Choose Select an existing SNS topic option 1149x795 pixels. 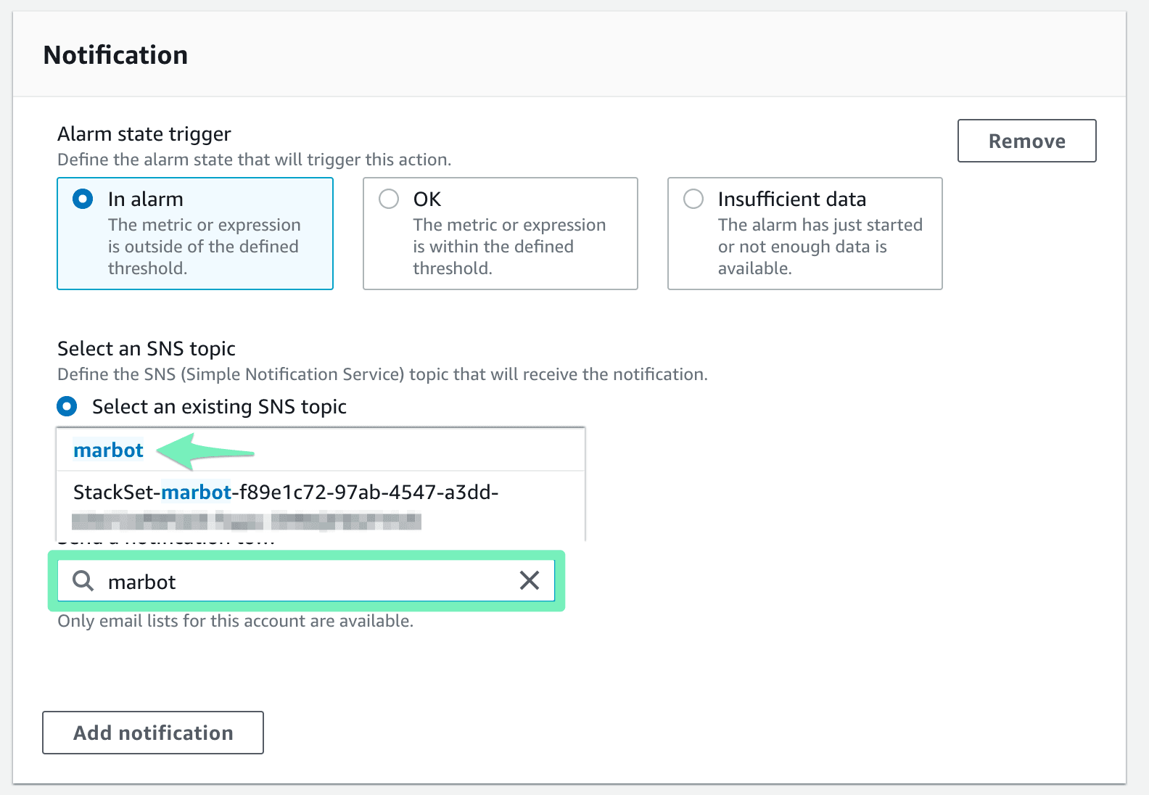202,406
